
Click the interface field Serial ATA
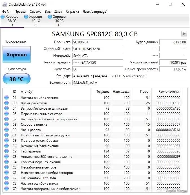pyautogui.click(x=98, y=56)
